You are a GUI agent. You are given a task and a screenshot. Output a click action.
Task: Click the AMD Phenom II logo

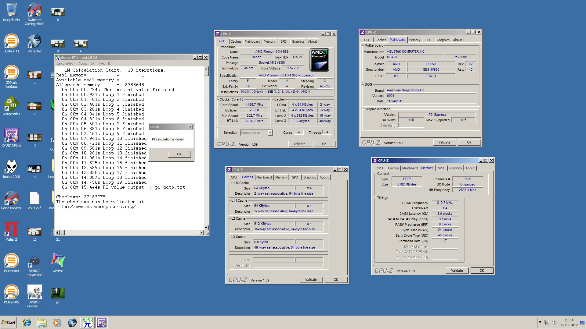point(319,60)
